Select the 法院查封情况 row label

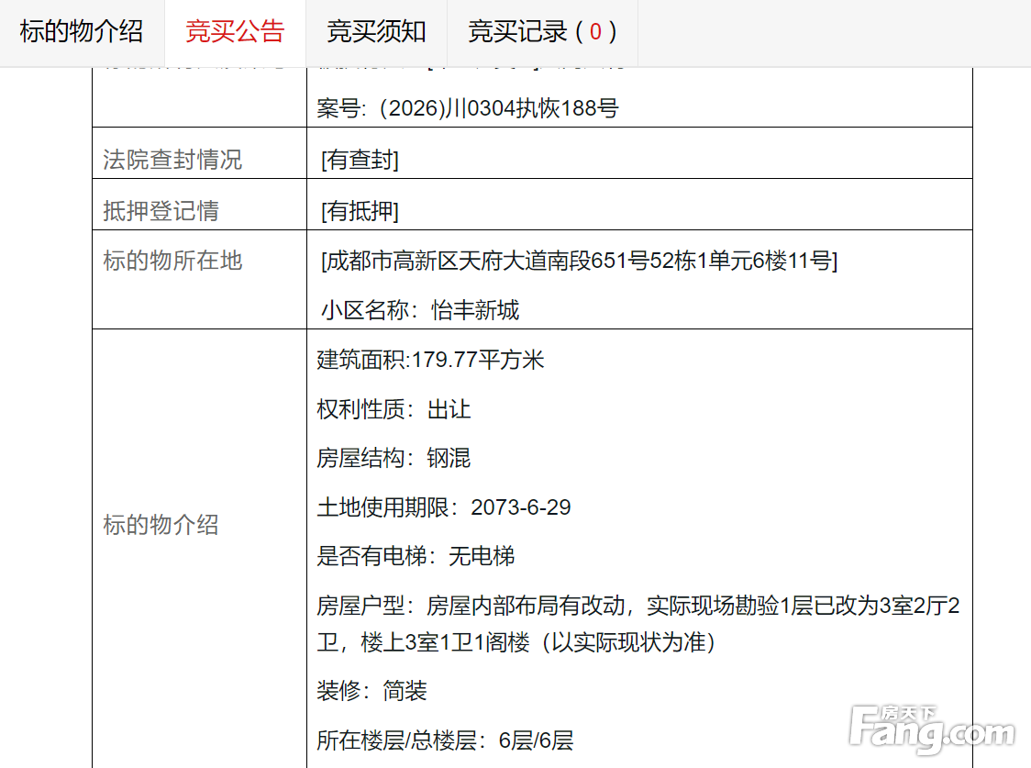172,160
